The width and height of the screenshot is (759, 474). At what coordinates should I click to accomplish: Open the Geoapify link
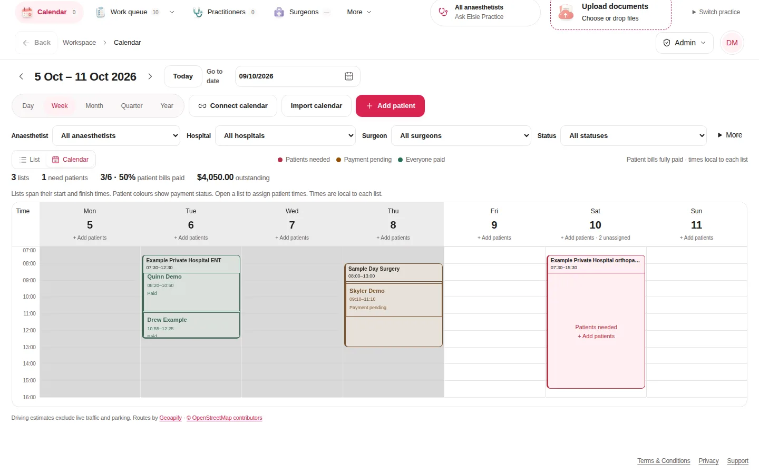[171, 418]
